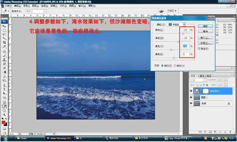Click the Cyan slider handle
This screenshot has width=237, height=142.
183,34
